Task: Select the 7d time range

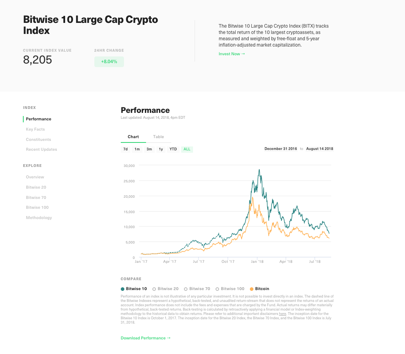Action: [125, 149]
